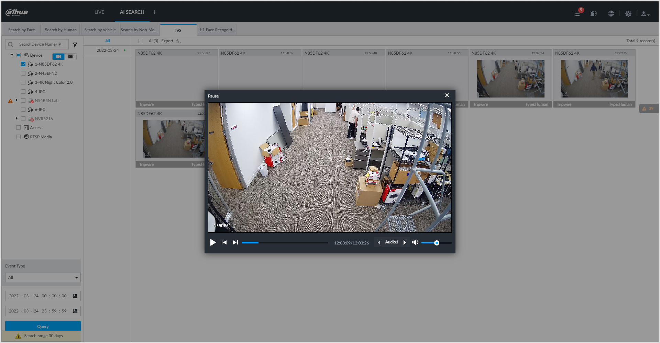The height and width of the screenshot is (343, 660).
Task: Open Search by Non-Motor tab
Action: point(139,30)
